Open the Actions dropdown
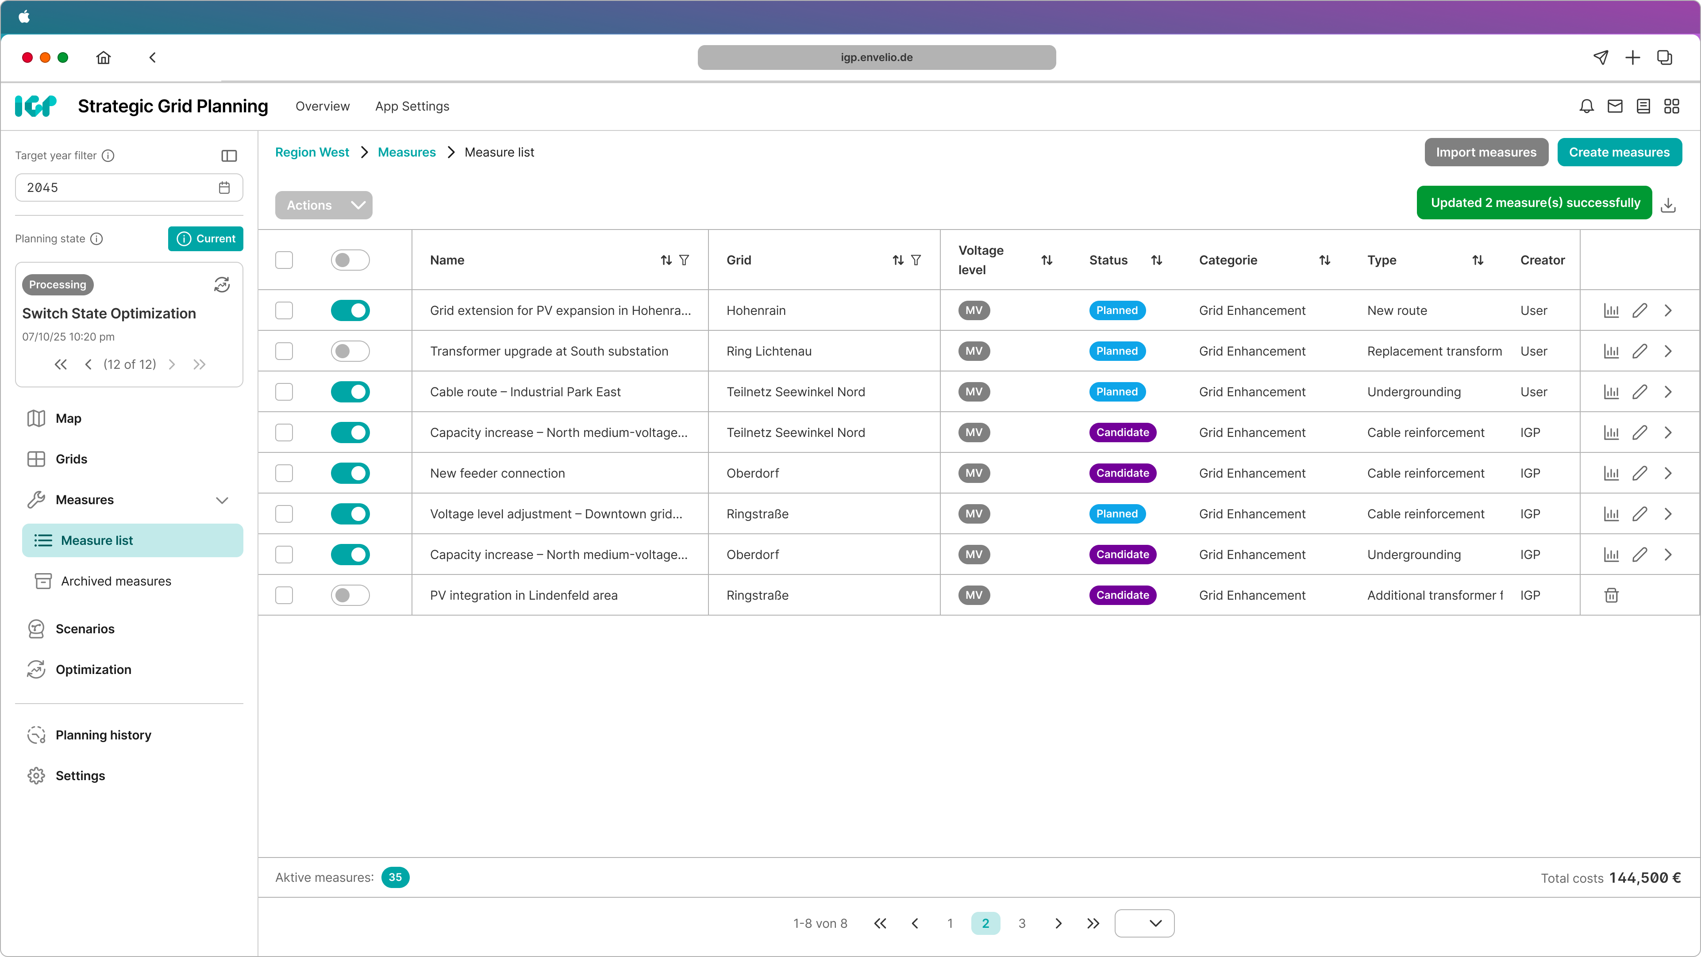The height and width of the screenshot is (957, 1701). click(323, 205)
